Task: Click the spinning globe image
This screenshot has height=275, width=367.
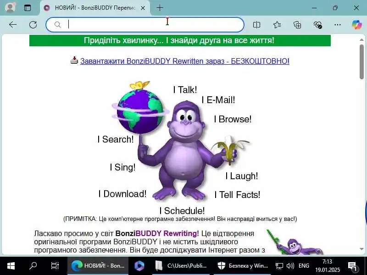Action: pos(140,112)
